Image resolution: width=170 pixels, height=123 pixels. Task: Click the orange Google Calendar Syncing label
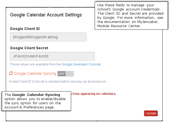[35, 74]
